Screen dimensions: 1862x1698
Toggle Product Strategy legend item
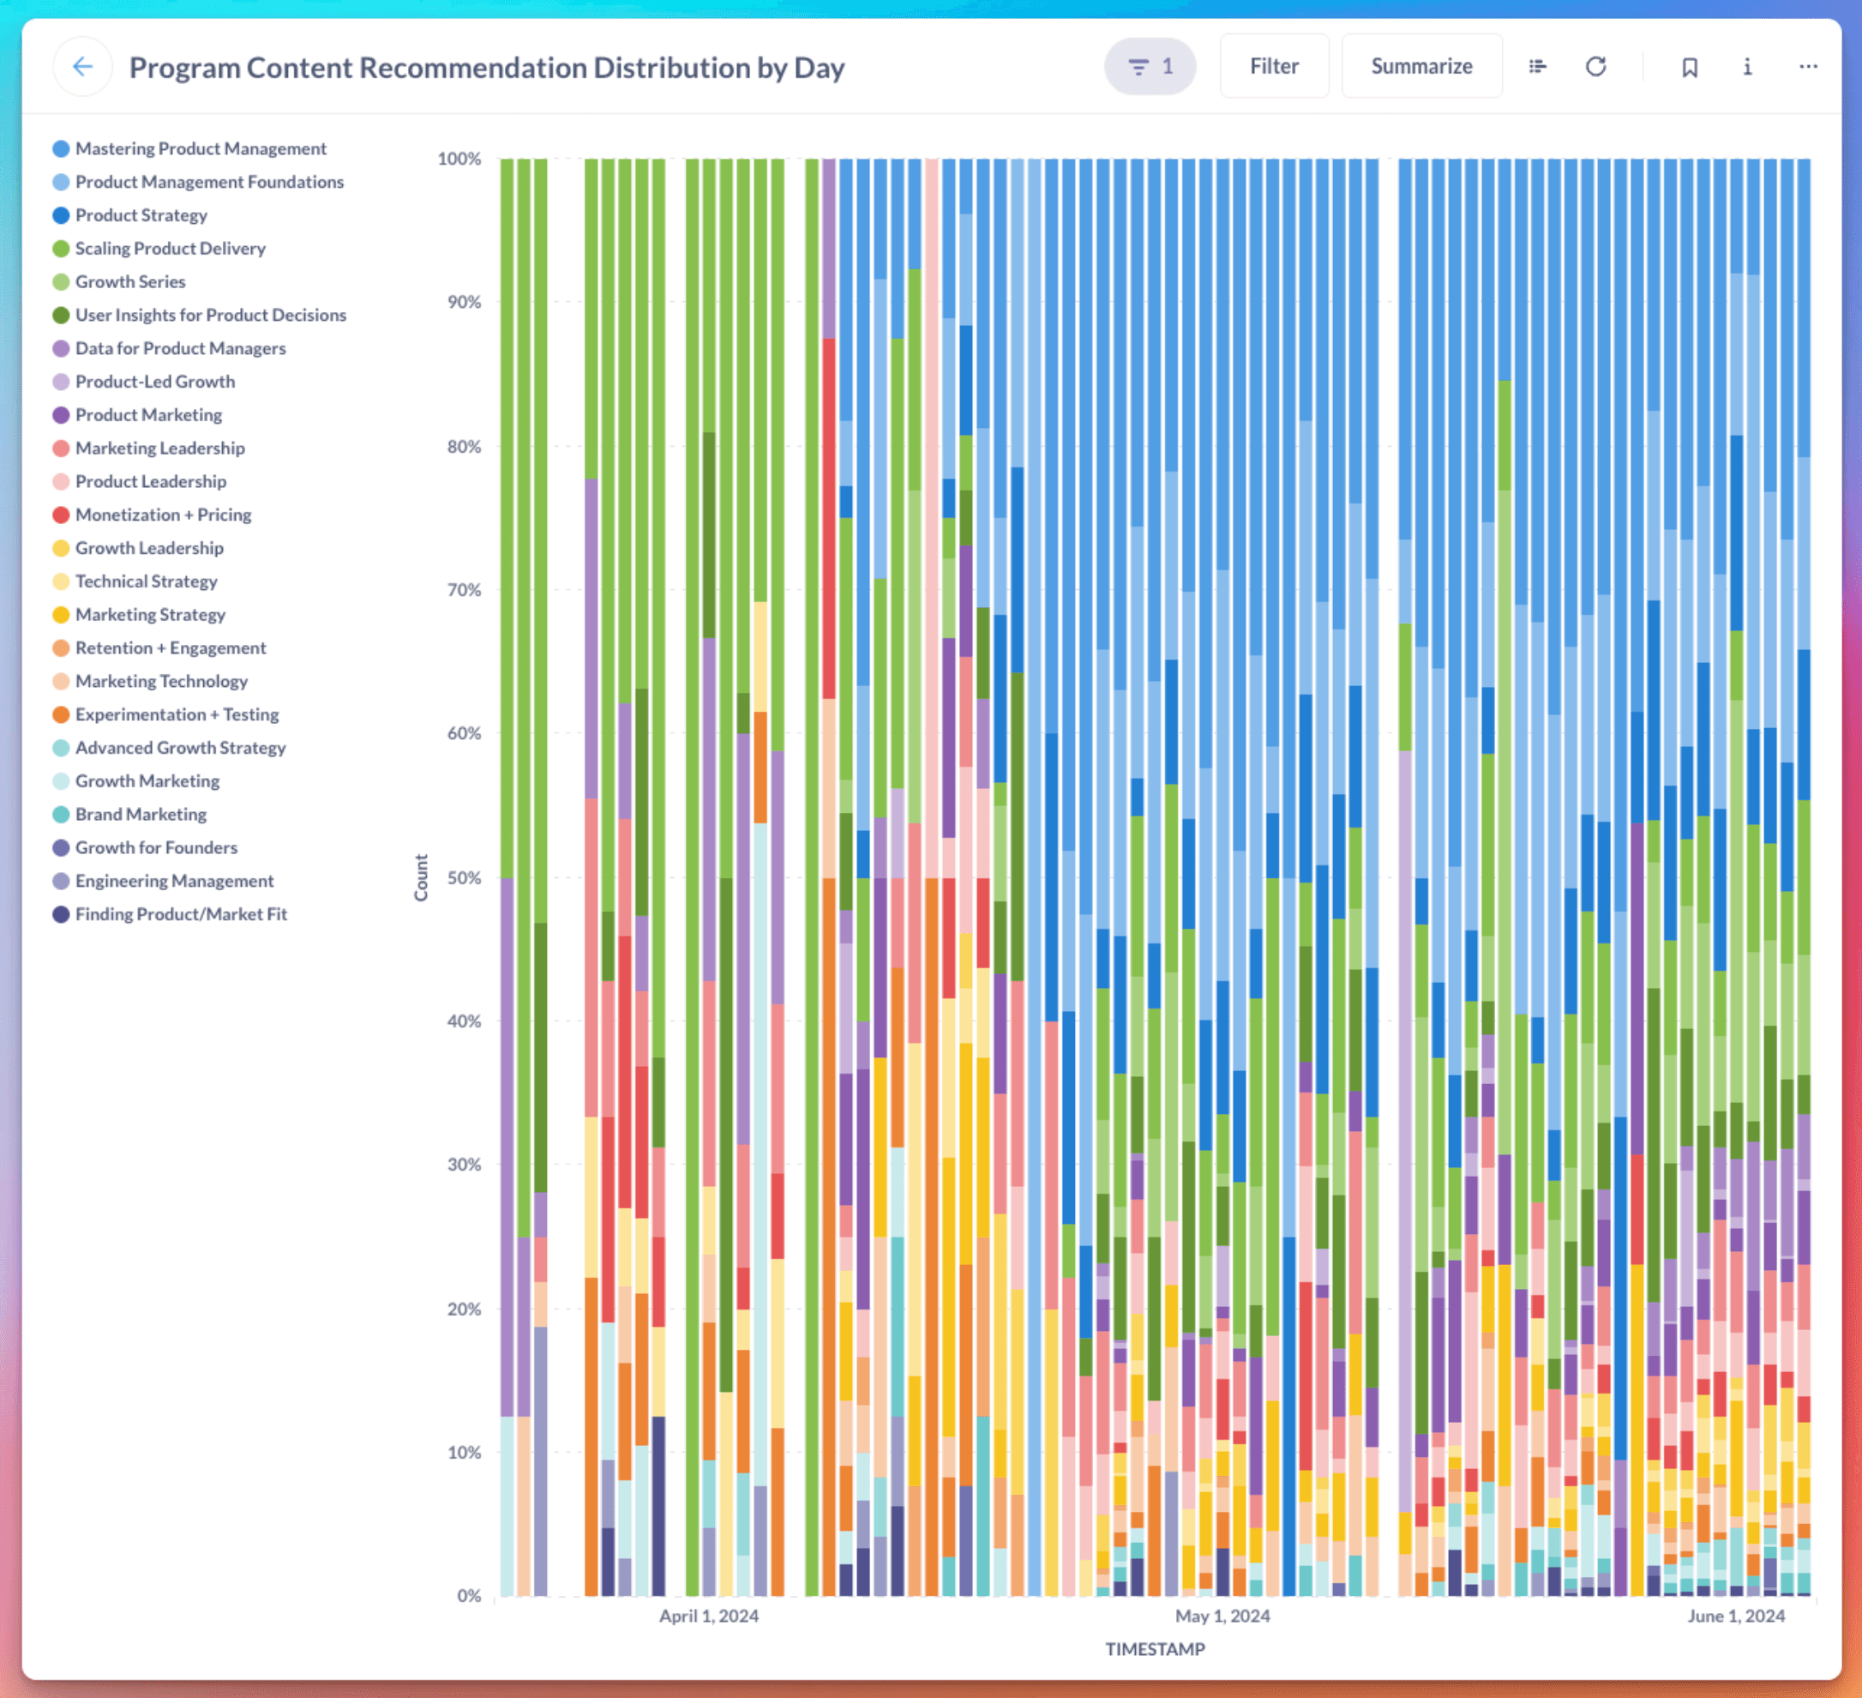tap(141, 215)
